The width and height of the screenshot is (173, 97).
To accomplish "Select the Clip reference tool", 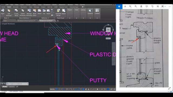I will [x=44, y=12].
